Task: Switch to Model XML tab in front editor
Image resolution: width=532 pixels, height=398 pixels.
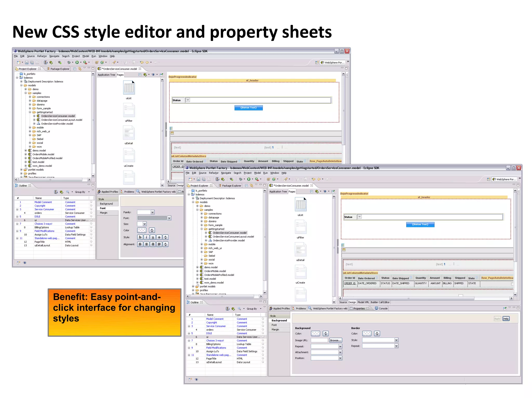Action: (x=363, y=302)
